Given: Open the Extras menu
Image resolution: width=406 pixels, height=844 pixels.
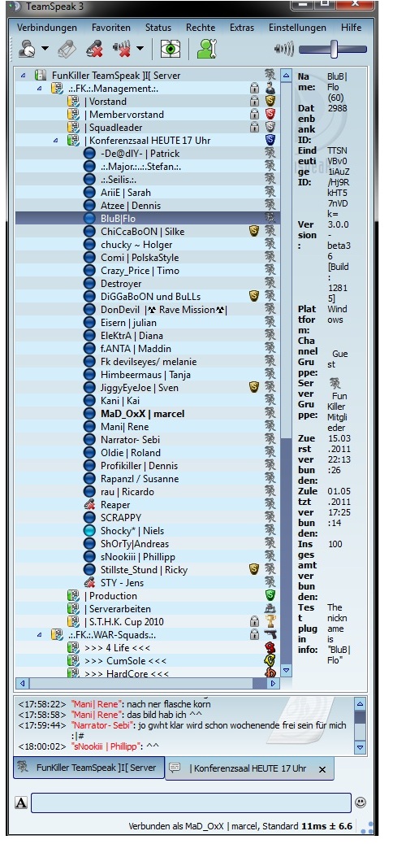Looking at the screenshot, I should click(242, 28).
